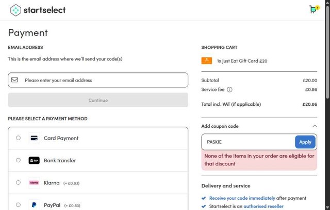This screenshot has width=330, height=210.
Task: Click the PayPal logo icon
Action: pyautogui.click(x=34, y=205)
